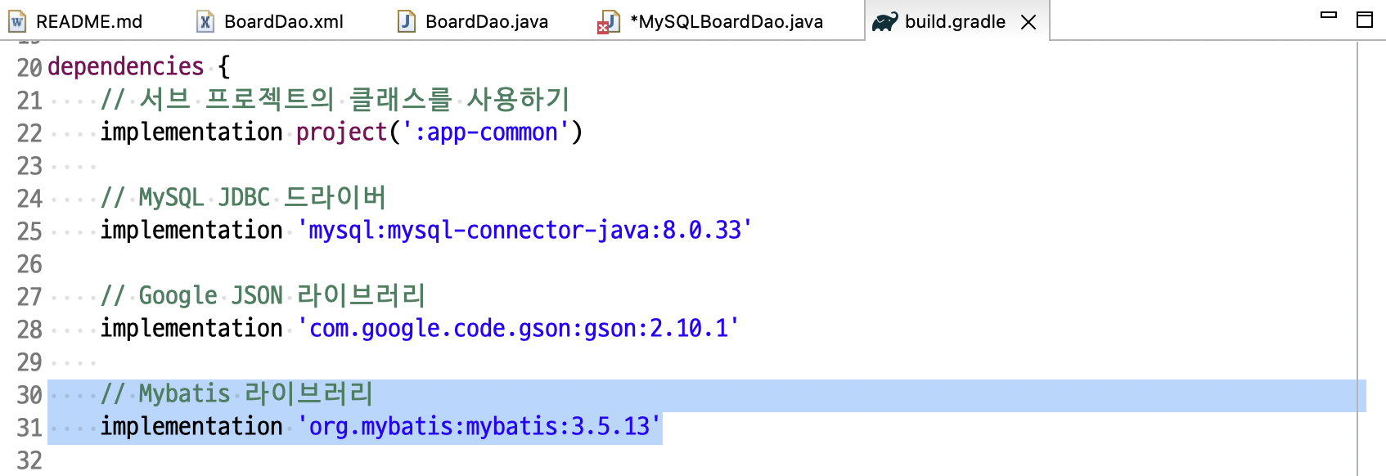Minimize the editor area
Image resolution: width=1386 pixels, height=476 pixels.
(x=1330, y=16)
